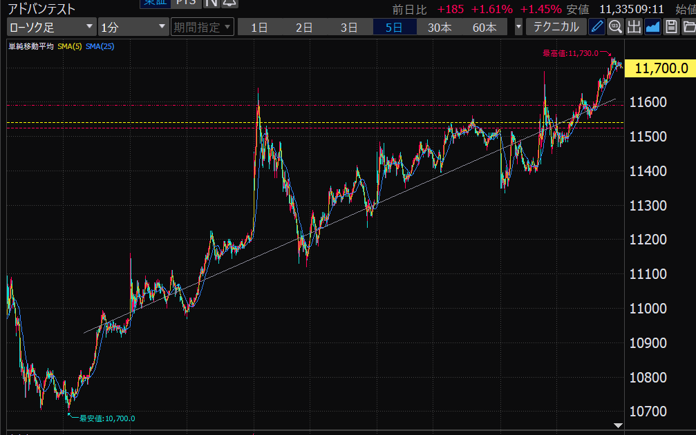Viewport: 696px width, 435px height.
Task: Click the 最安値:10,700.0 low marker
Action: 107,418
